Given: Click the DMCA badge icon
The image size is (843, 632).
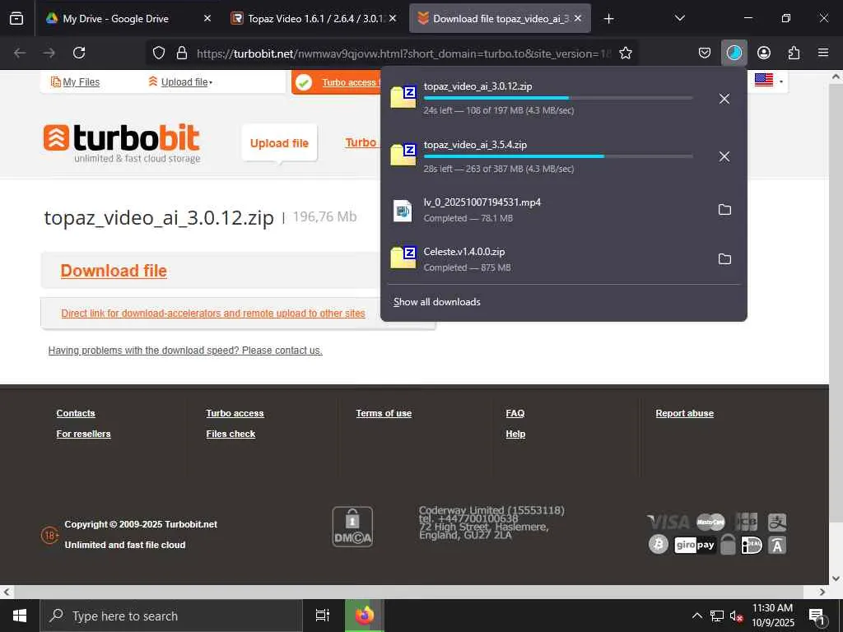Looking at the screenshot, I should coord(352,527).
